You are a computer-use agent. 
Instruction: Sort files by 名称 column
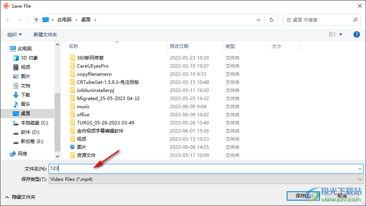pos(74,46)
